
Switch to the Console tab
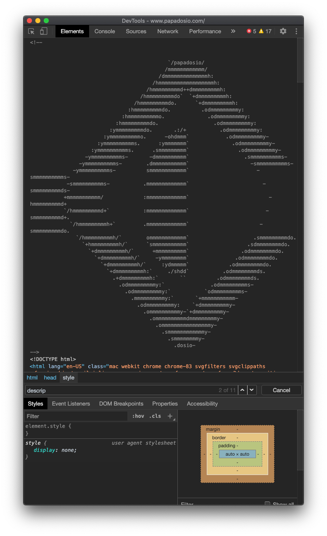(x=105, y=31)
